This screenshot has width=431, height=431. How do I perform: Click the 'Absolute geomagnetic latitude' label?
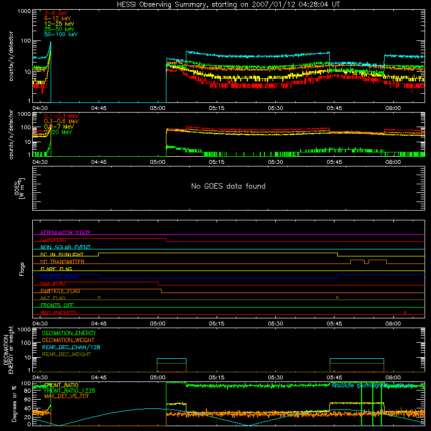(x=372, y=385)
